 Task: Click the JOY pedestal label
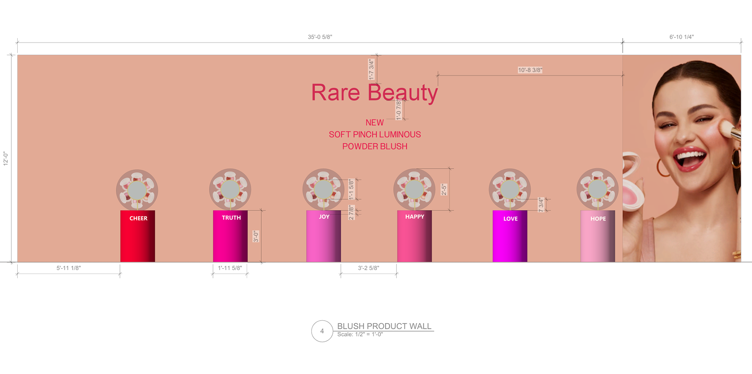point(324,216)
